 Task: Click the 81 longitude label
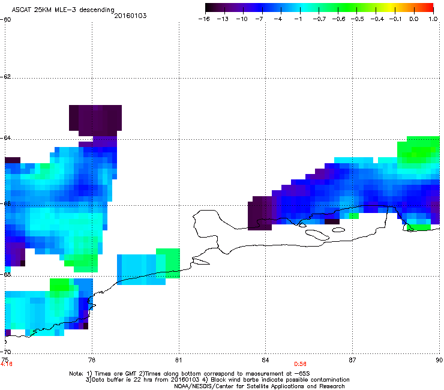[x=178, y=360]
